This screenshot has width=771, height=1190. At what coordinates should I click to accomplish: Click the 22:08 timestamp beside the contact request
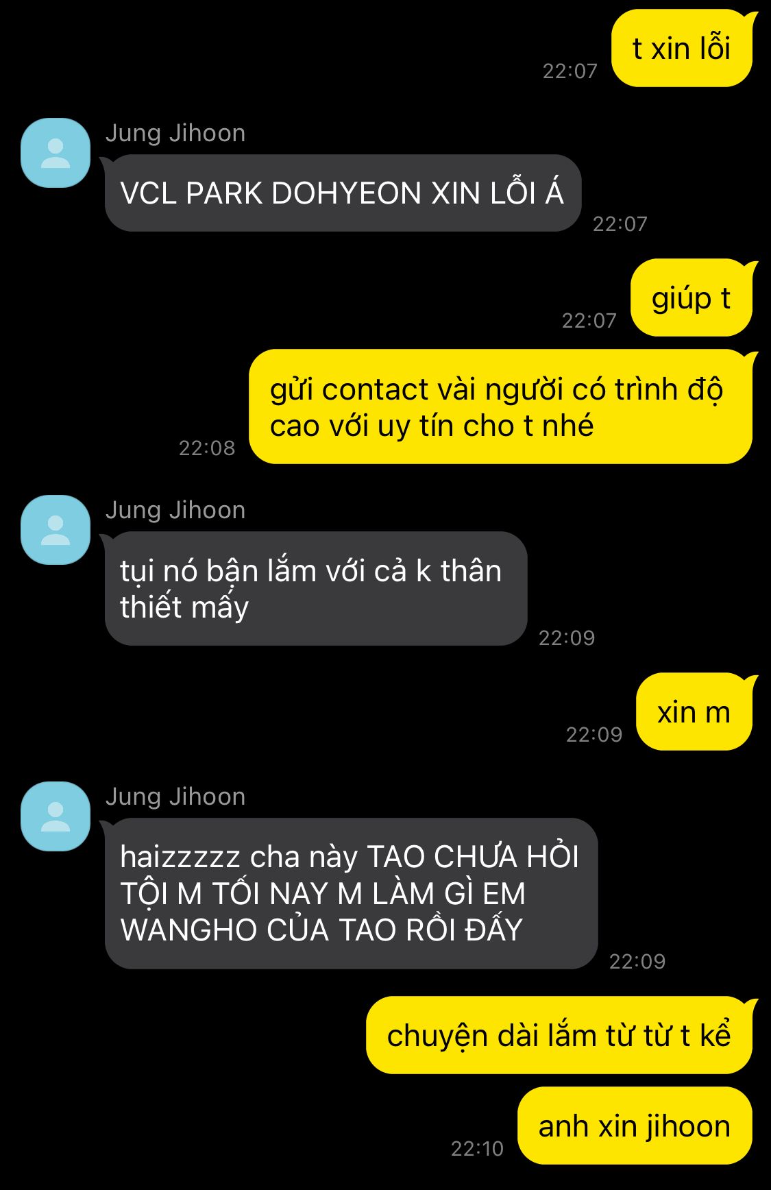point(207,448)
